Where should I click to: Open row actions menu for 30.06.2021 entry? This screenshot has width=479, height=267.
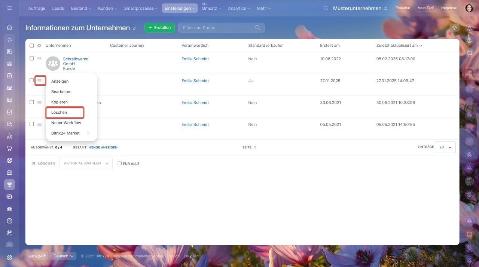pos(39,102)
